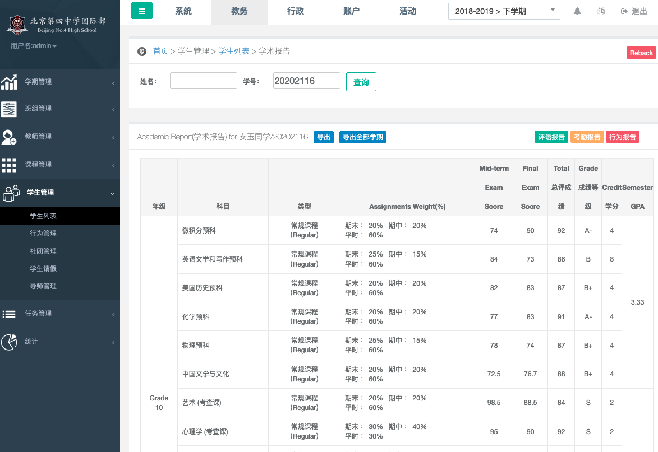The image size is (658, 452).
Task: Open the 教务 top menu
Action: (x=239, y=11)
